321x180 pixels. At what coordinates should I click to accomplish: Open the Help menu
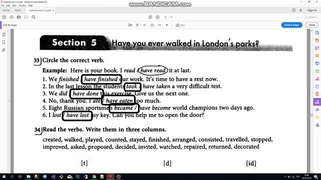click(x=31, y=5)
